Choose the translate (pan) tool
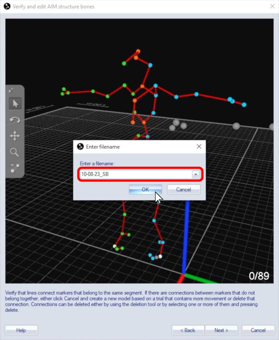Image resolution: width=279 pixels, height=340 pixels. click(15, 136)
